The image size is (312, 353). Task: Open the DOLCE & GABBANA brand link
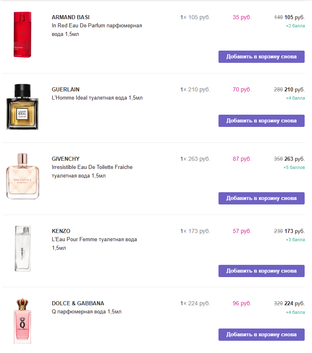pyautogui.click(x=78, y=303)
